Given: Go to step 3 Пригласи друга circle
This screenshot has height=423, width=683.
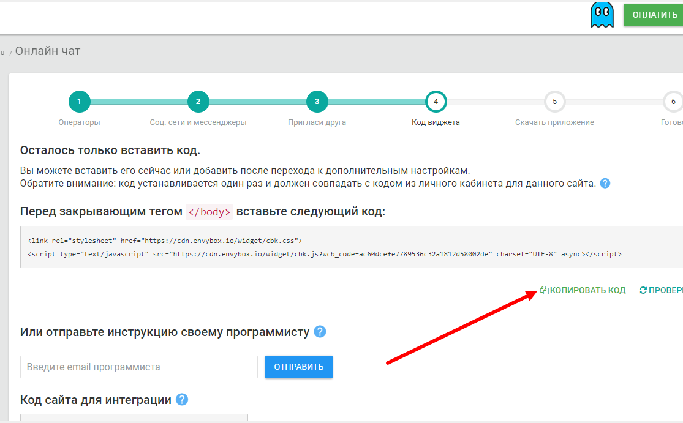Looking at the screenshot, I should pyautogui.click(x=317, y=102).
